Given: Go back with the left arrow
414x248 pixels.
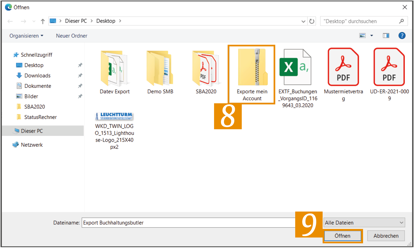Looking at the screenshot, I should (10, 21).
